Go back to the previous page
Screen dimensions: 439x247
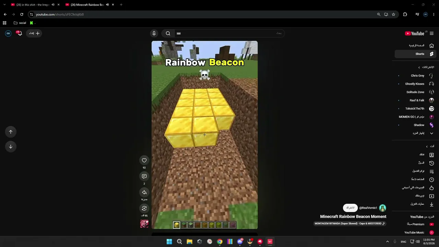[x=5, y=14]
